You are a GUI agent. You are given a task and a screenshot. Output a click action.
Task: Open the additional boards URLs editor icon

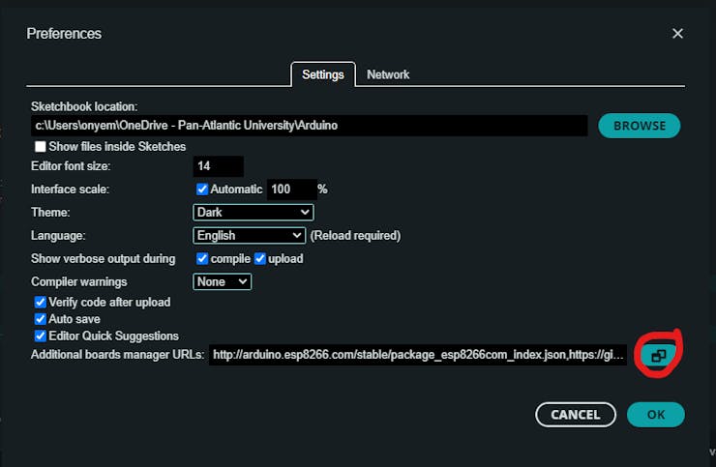point(658,355)
